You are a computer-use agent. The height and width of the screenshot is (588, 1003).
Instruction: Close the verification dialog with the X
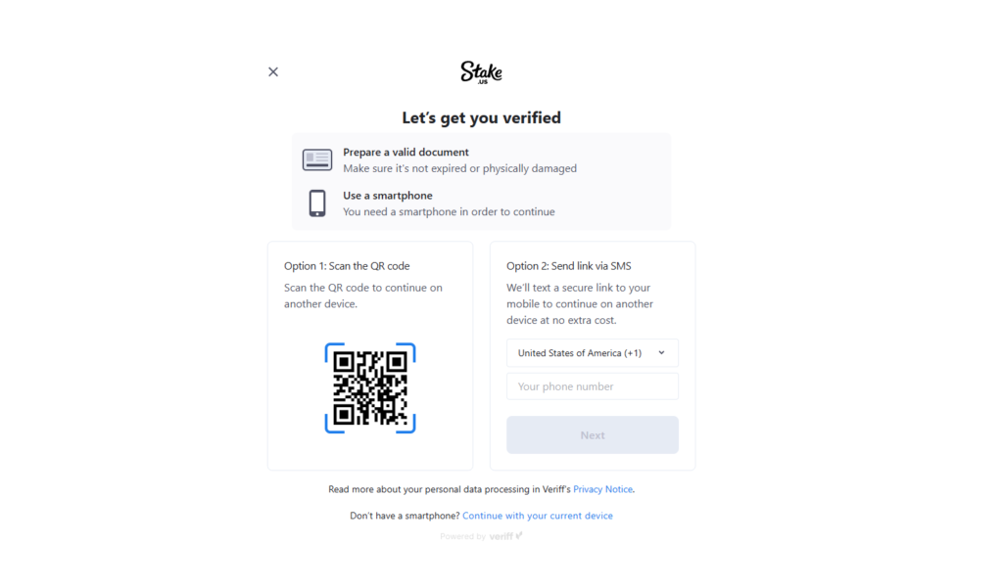click(x=273, y=71)
